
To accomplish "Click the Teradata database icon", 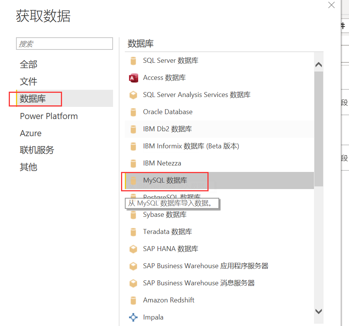I will click(133, 232).
